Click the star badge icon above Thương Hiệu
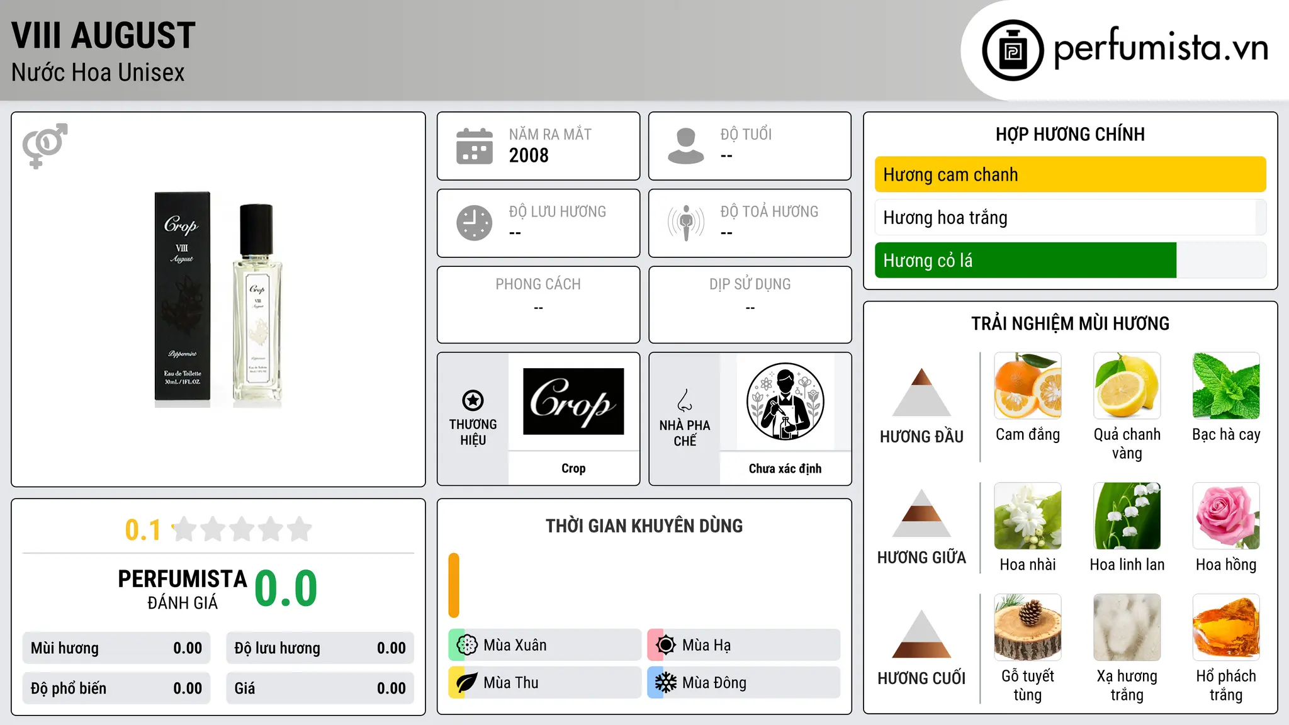The width and height of the screenshot is (1289, 725). 473,400
